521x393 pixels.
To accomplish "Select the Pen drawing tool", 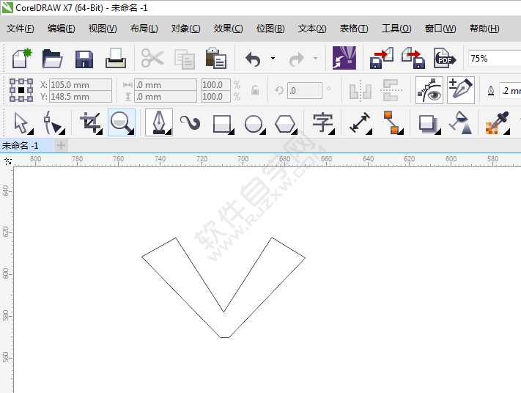I will [x=159, y=122].
